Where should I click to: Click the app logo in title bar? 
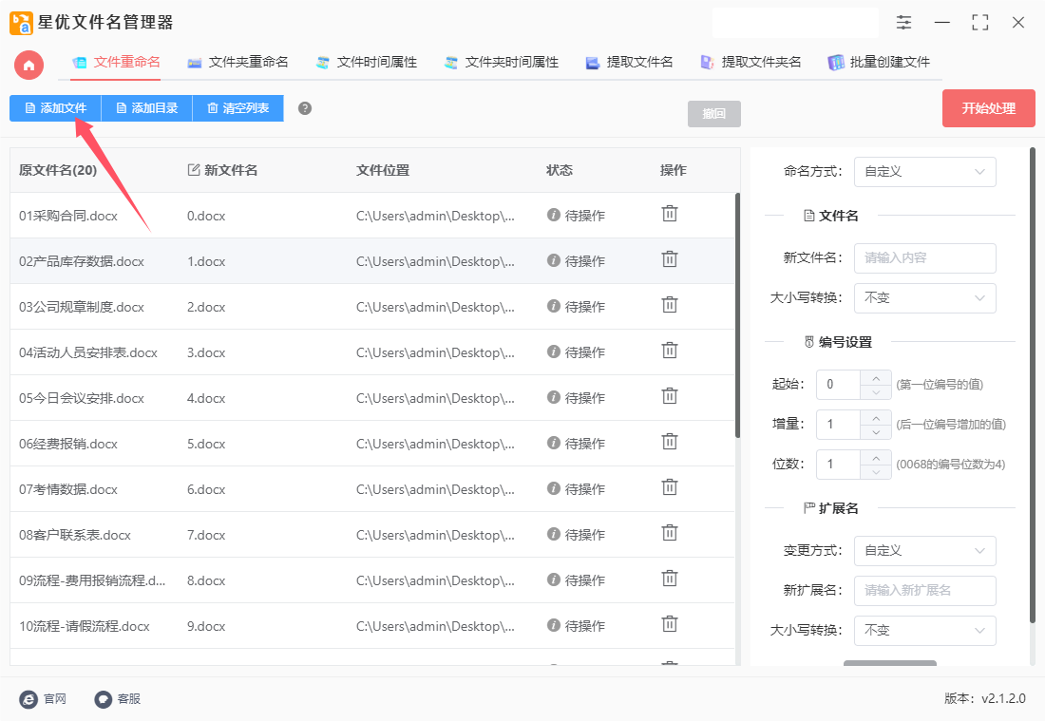21,23
